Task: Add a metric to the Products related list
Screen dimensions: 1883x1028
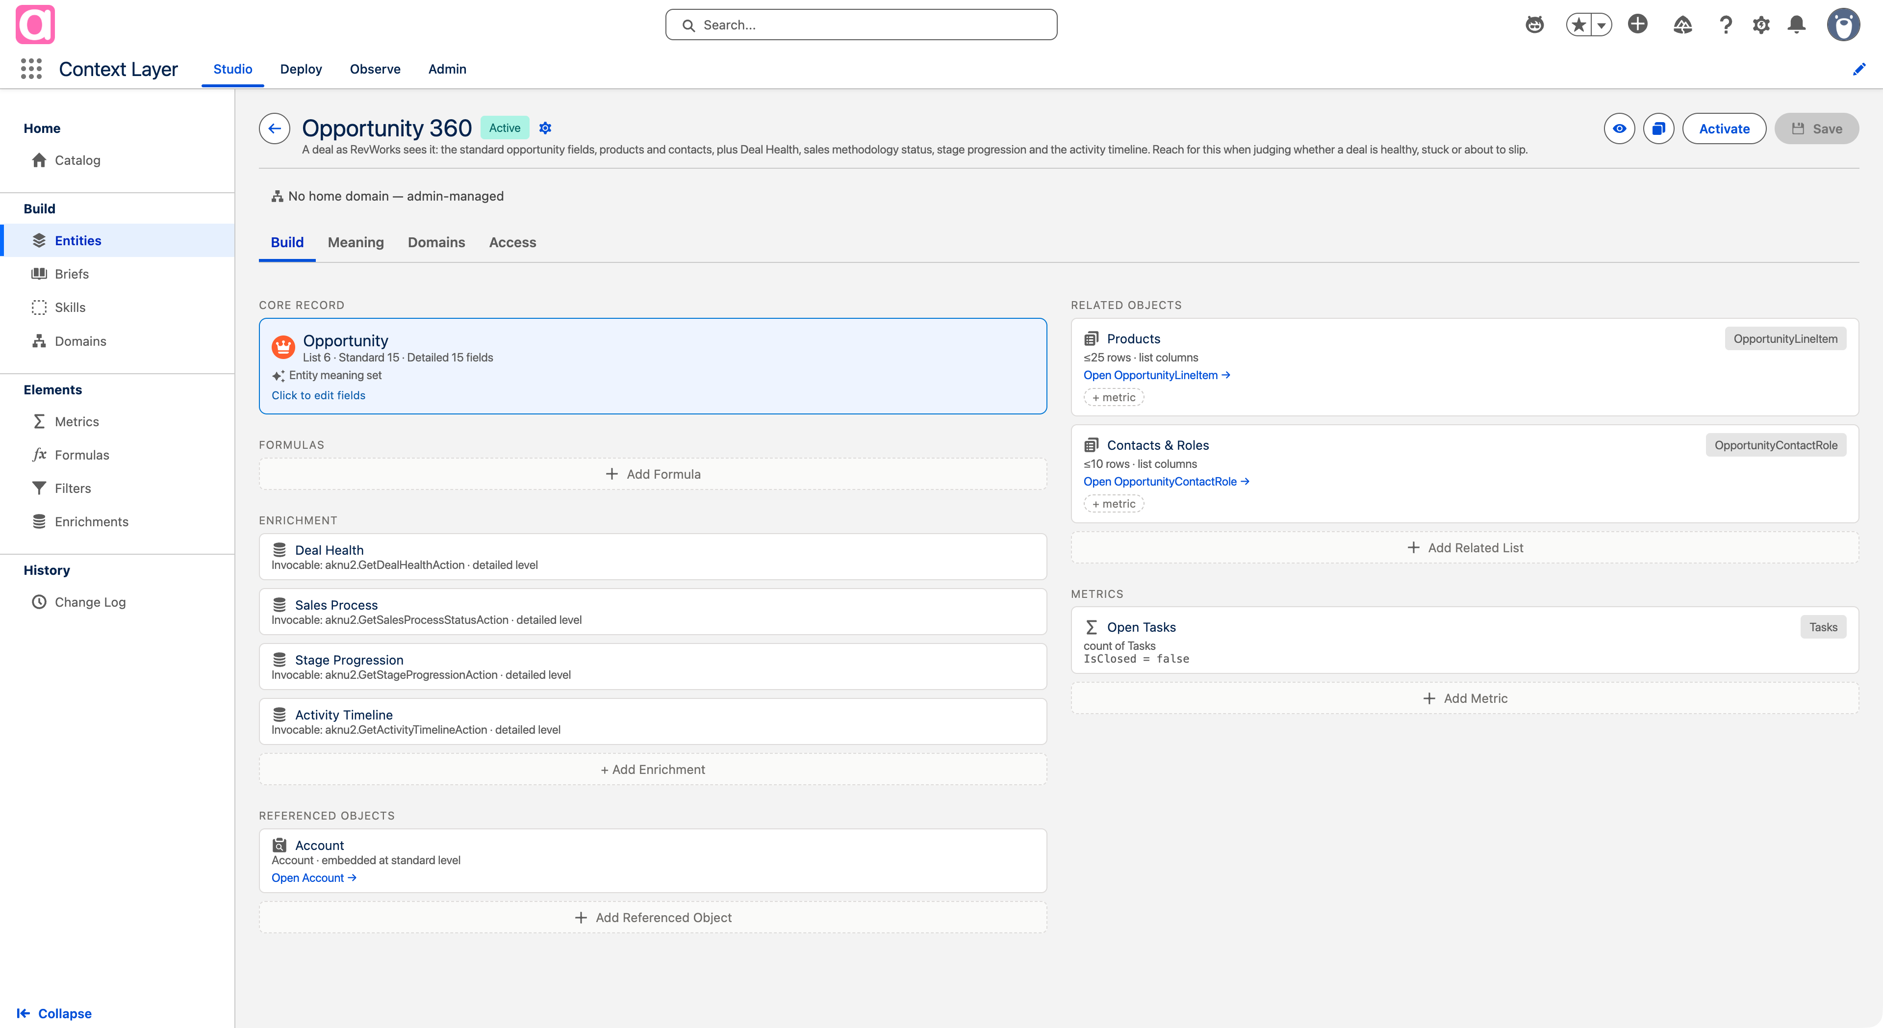Action: (x=1113, y=397)
